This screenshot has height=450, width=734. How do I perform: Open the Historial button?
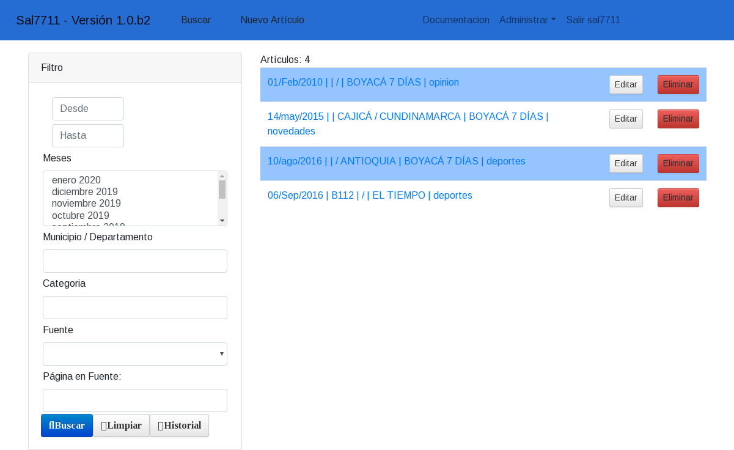(x=179, y=426)
